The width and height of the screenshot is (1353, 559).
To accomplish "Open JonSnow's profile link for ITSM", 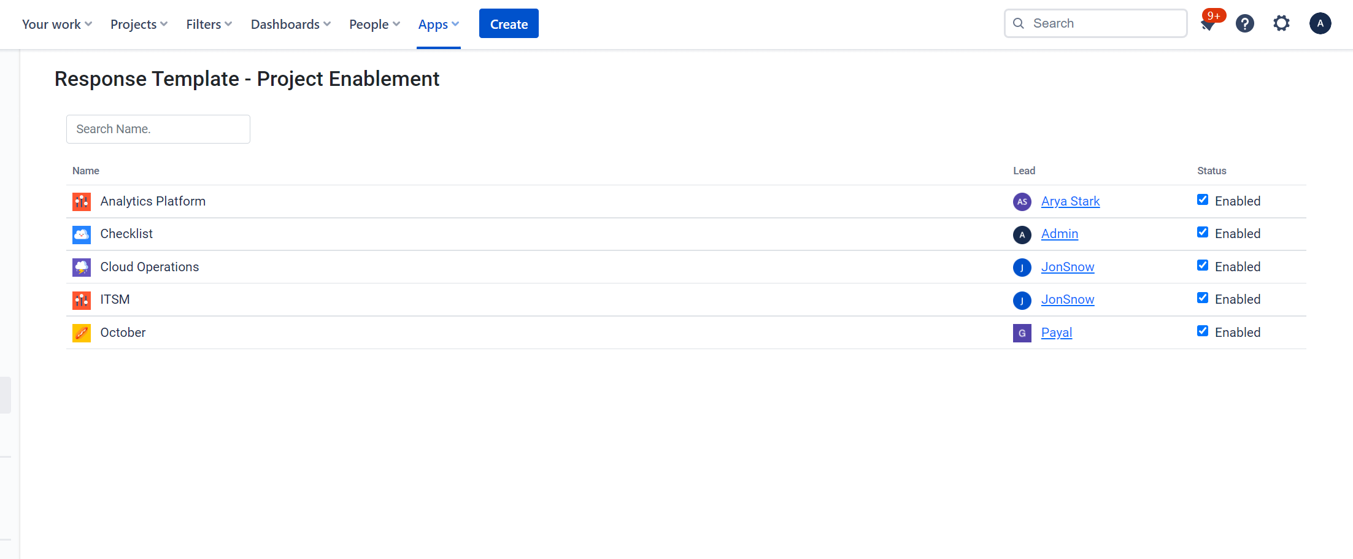I will [x=1068, y=299].
